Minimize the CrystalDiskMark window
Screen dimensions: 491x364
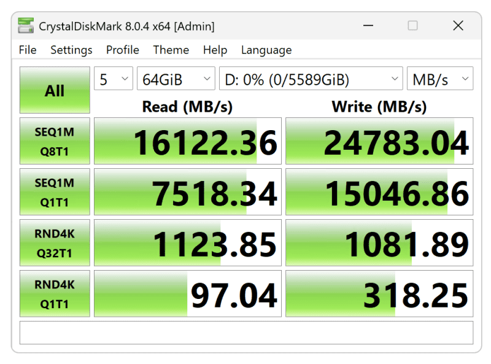[368, 26]
